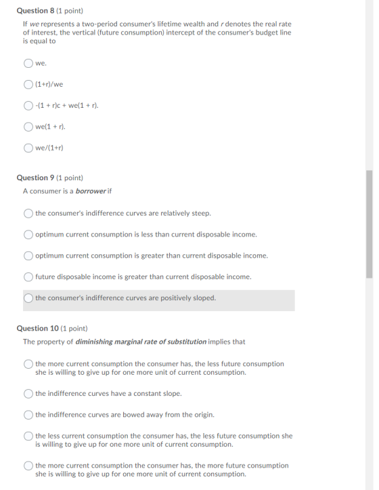
Task: Select 'future disposable income is greater' answer
Action: click(x=28, y=277)
